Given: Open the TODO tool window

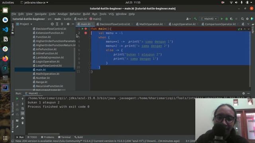Looking at the screenshot, I should click(x=32, y=137).
